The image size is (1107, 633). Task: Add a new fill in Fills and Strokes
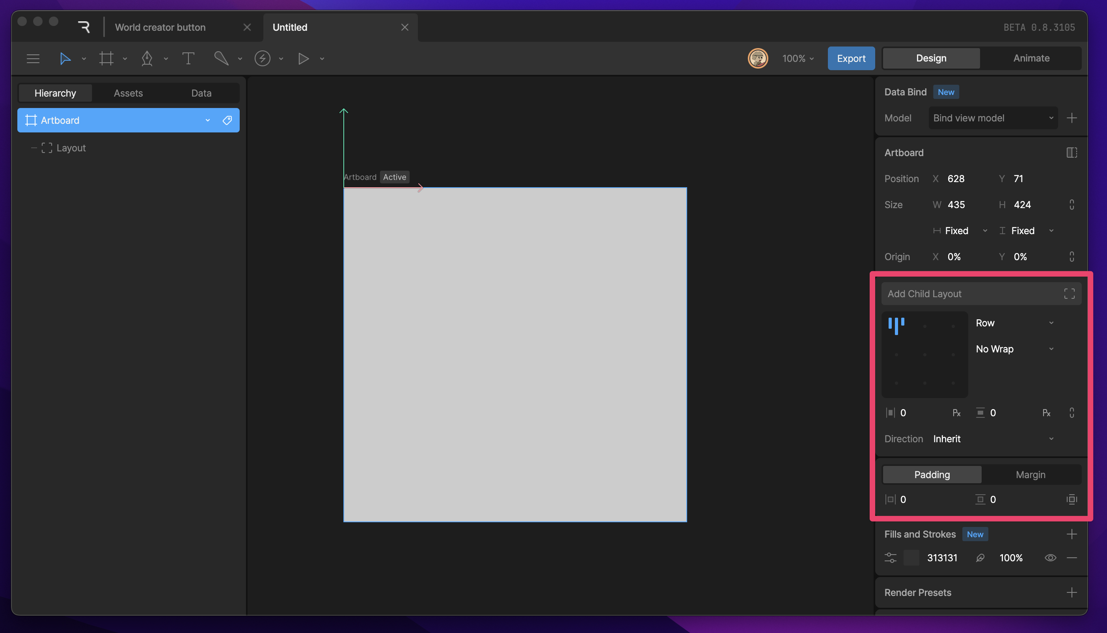coord(1072,534)
